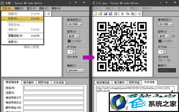Switch to 电子邮件 tab in right window

point(119,83)
